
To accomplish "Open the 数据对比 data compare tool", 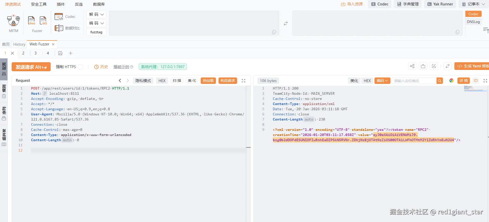I will point(67,28).
